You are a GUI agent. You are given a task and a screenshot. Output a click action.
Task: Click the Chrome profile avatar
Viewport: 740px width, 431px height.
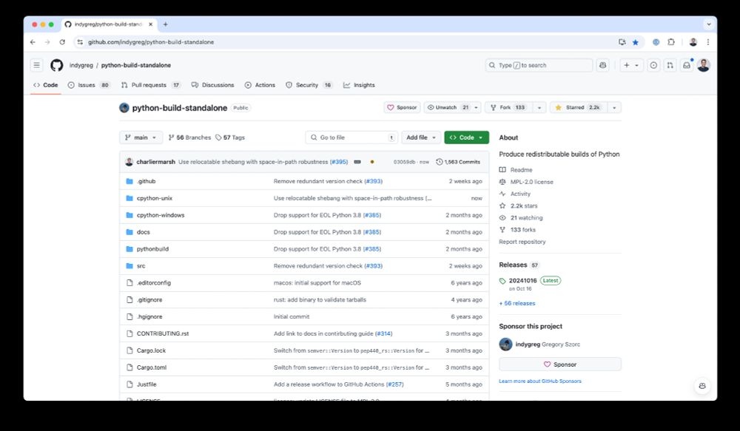pyautogui.click(x=693, y=42)
